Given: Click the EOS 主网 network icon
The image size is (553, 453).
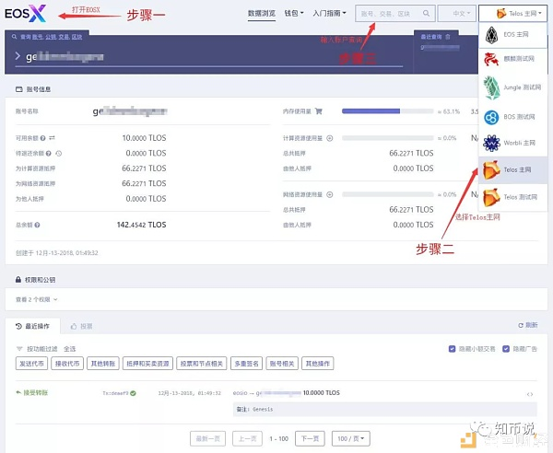Looking at the screenshot, I should (x=491, y=34).
